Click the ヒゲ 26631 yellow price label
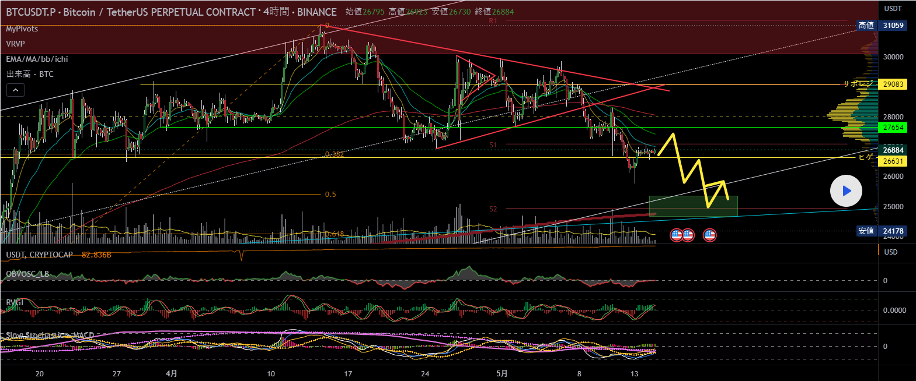916x381 pixels. pyautogui.click(x=893, y=161)
